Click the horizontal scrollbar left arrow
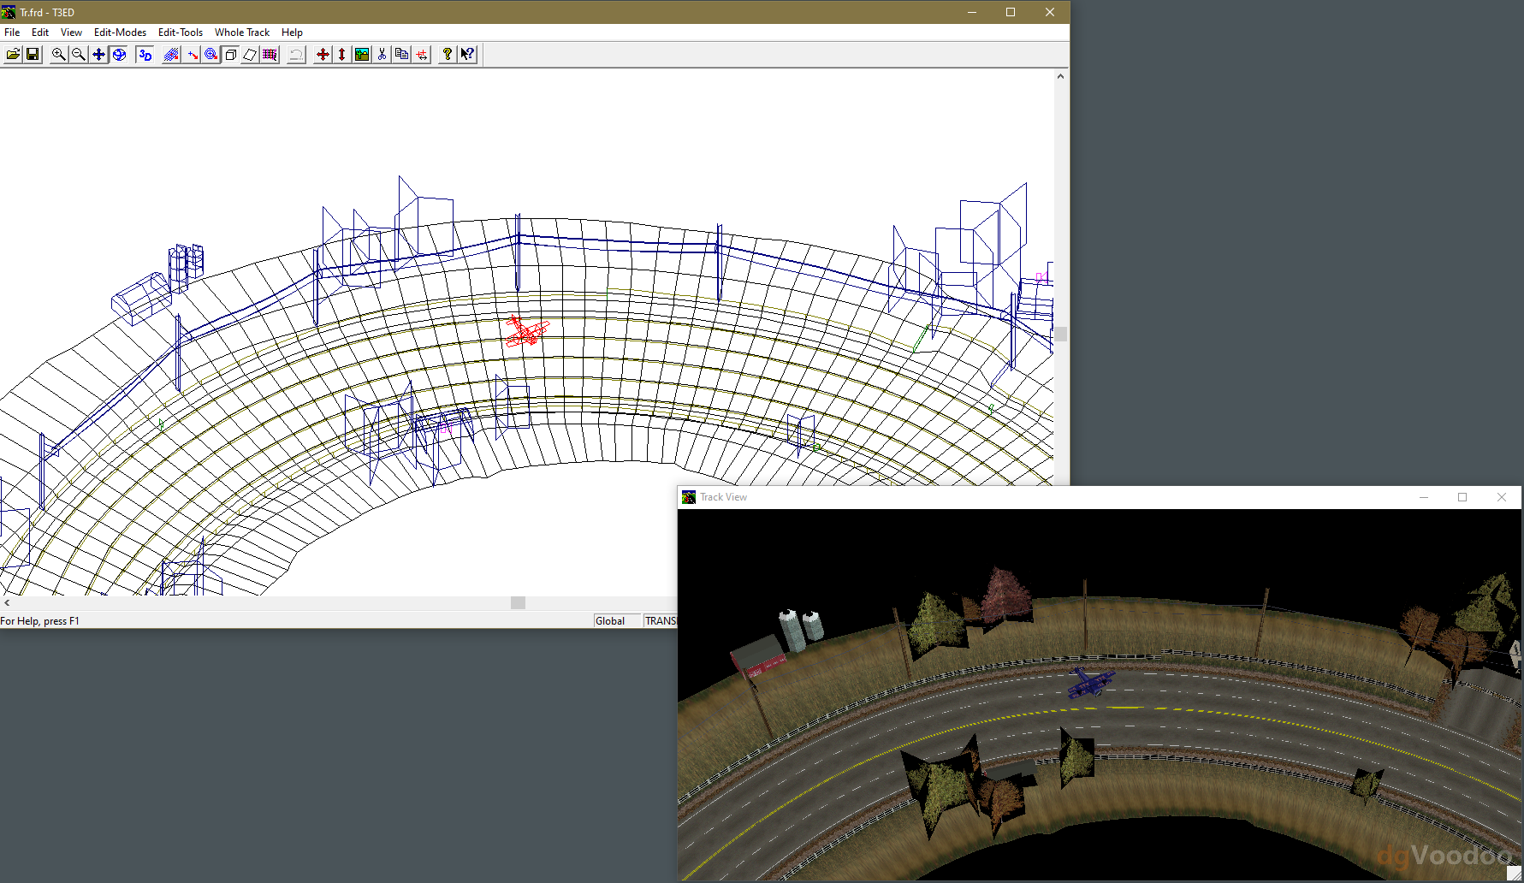Viewport: 1524px width, 883px height. pyautogui.click(x=7, y=603)
